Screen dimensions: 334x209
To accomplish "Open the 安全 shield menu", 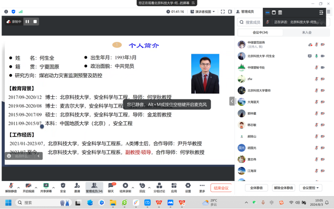I will [x=63, y=188].
